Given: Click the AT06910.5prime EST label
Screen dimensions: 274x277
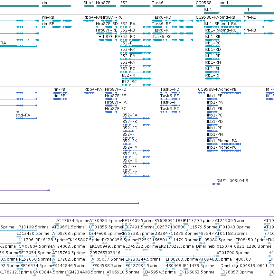Looking at the screenshot, I should pos(123,272).
